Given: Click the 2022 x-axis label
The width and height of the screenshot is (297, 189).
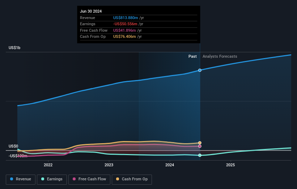Looking at the screenshot, I should 48,165.
